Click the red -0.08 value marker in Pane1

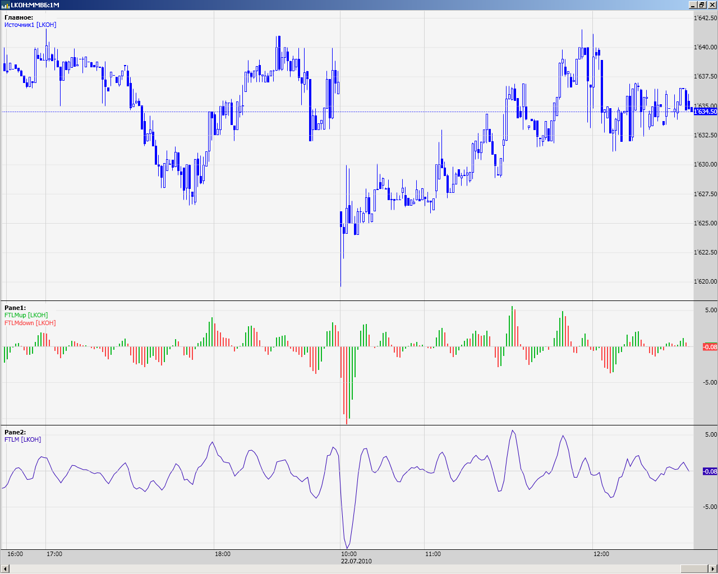[x=710, y=347]
